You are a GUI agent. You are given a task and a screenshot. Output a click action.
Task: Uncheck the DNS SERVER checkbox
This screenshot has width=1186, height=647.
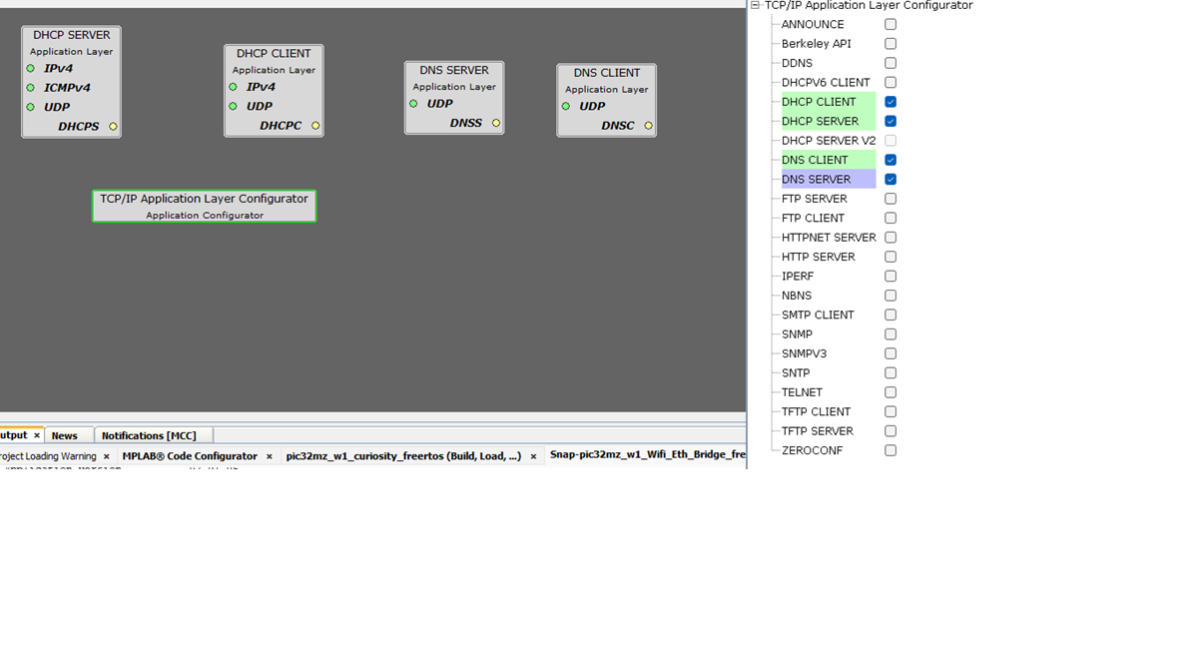(x=890, y=180)
